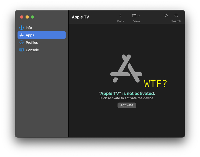This screenshot has height=157, width=200.
Task: Click "Click Activate to activate the device." text
Action: (x=127, y=98)
